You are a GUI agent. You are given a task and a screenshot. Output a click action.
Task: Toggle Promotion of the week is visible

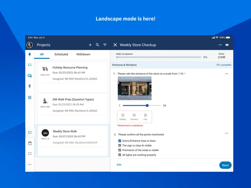click(120, 150)
